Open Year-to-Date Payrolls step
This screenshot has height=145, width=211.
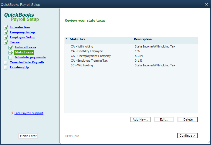27,62
